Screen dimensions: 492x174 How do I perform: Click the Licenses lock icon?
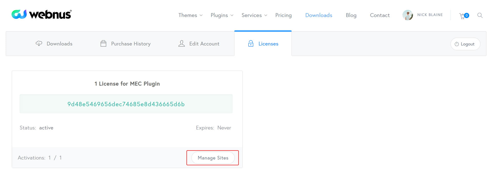(251, 44)
